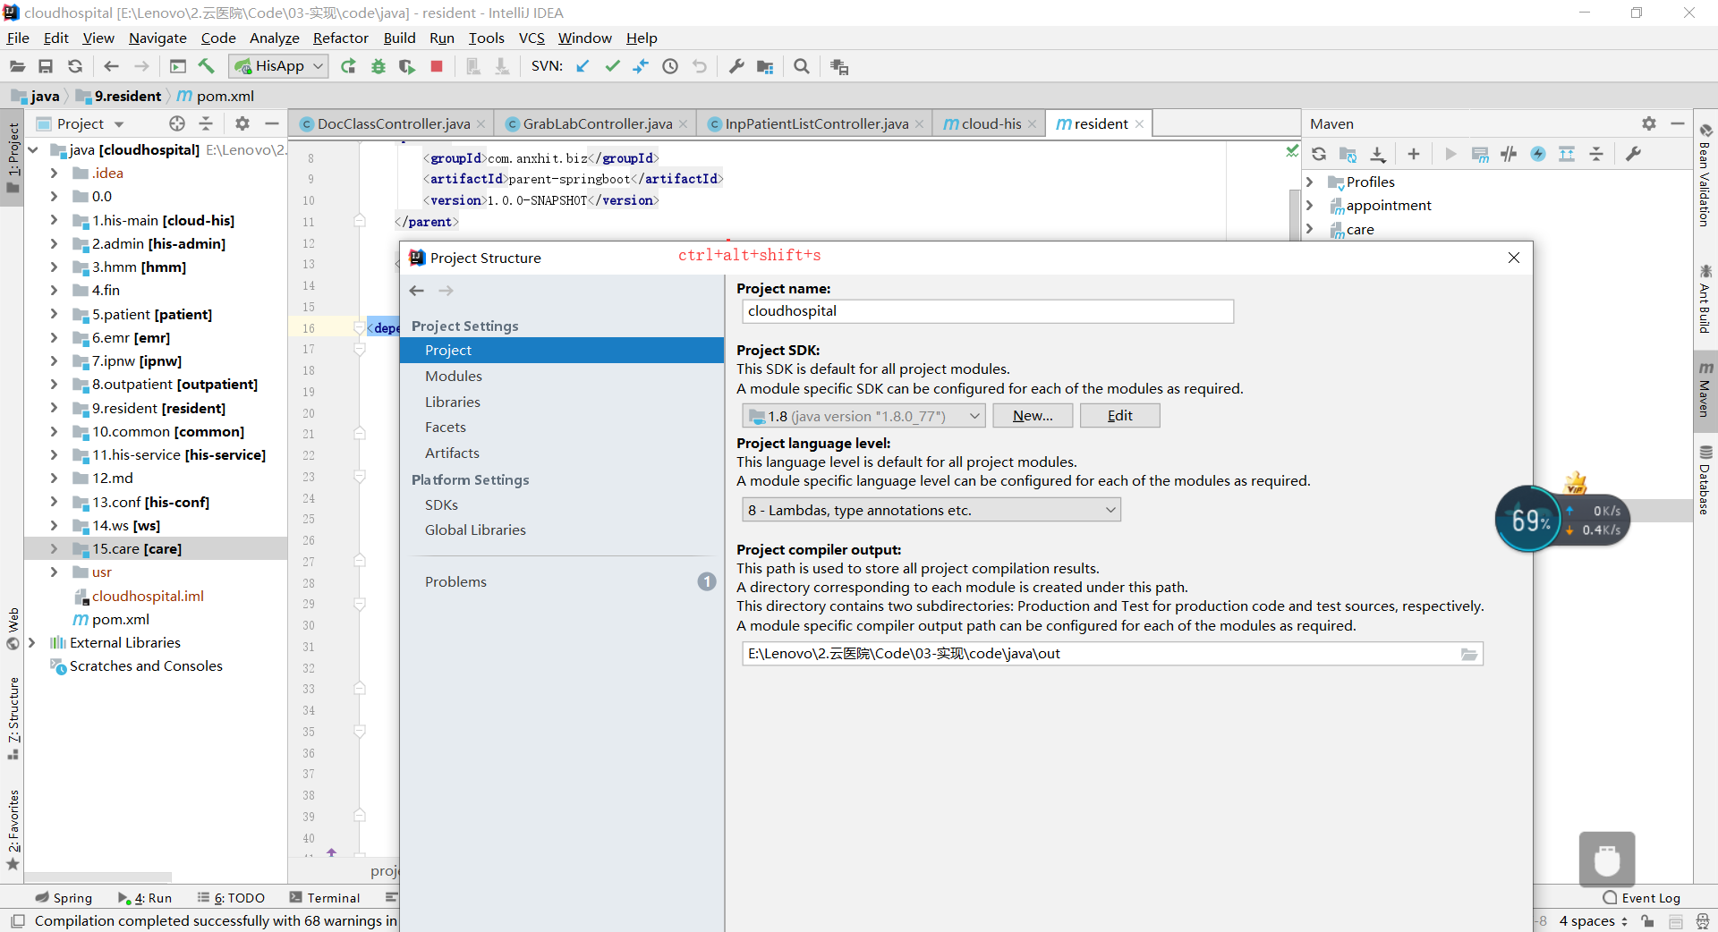Switch to the GrabLabController.java tab
1718x932 pixels.
click(x=597, y=123)
